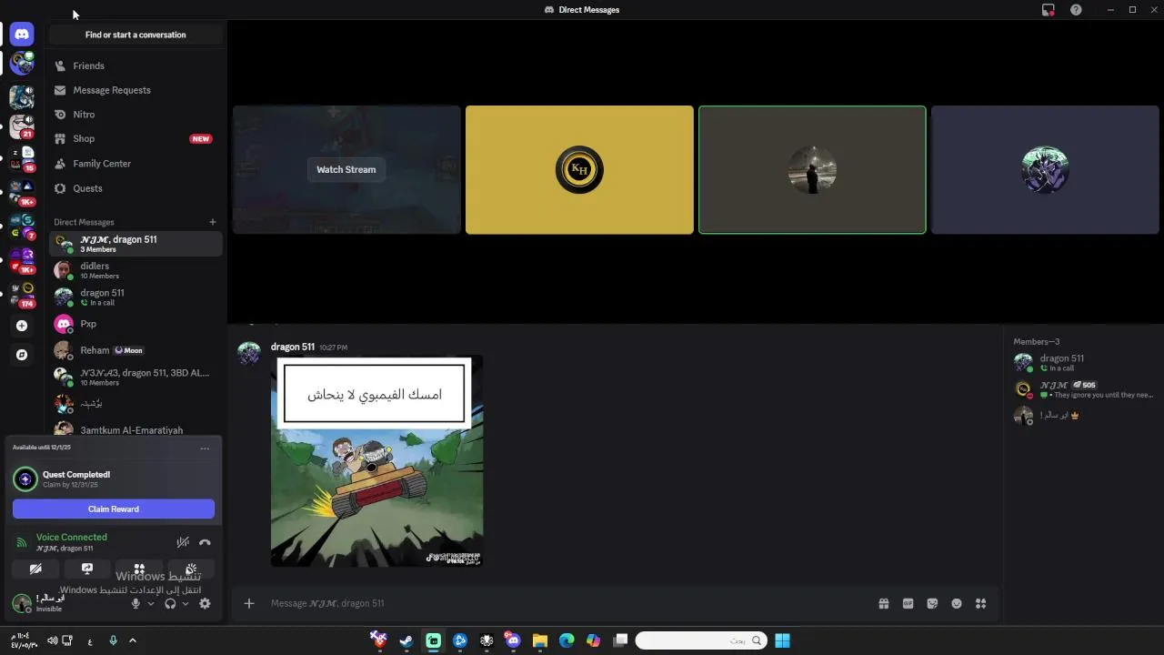Screen dimensions: 1164x655
Task: Open the posted tank meme image
Action: click(377, 461)
